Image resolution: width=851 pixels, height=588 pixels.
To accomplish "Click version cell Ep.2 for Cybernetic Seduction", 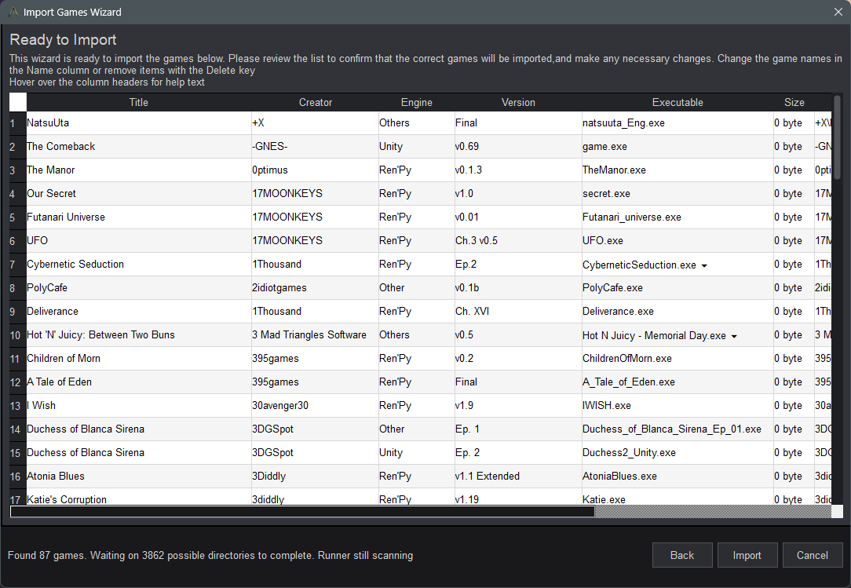I will pyautogui.click(x=518, y=265).
